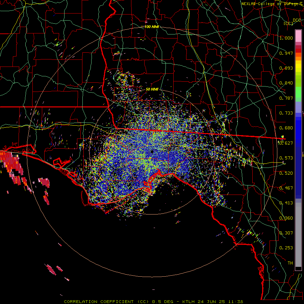304x304 pixels.
Task: Click the 0.467 legend value
Action: click(286, 188)
